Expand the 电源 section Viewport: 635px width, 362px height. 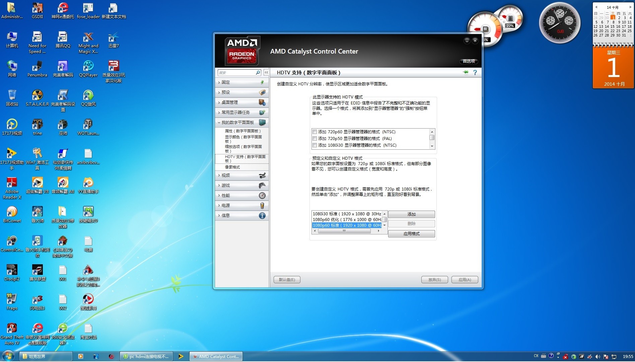click(241, 206)
